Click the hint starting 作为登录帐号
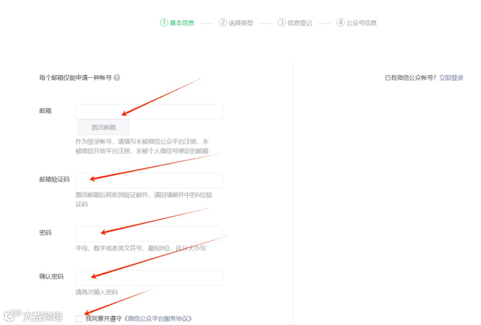This screenshot has height=325, width=481. [142, 146]
